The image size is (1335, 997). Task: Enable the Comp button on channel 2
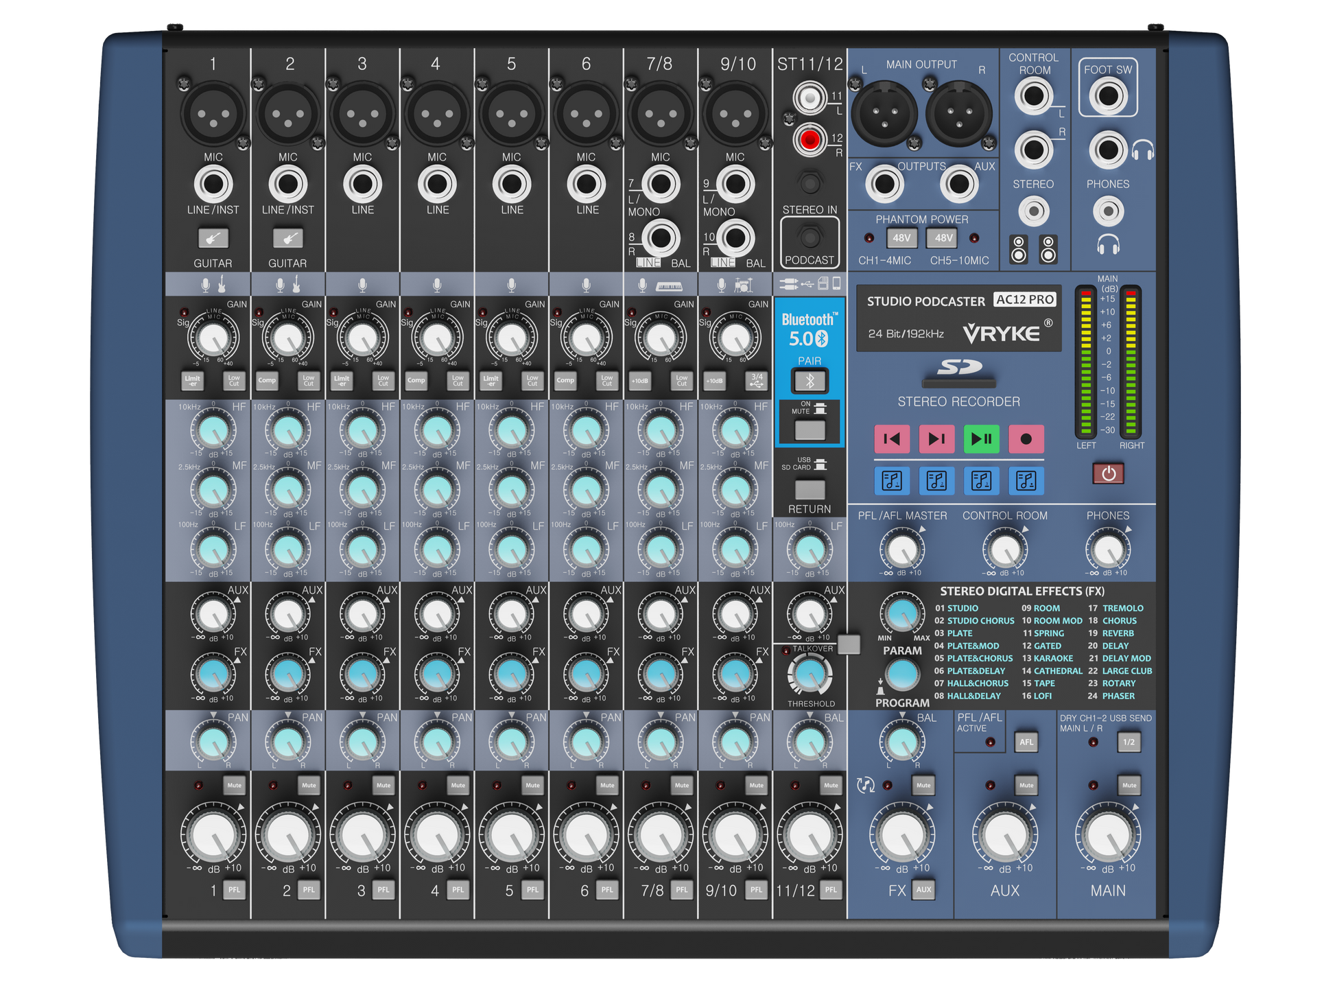tap(267, 380)
